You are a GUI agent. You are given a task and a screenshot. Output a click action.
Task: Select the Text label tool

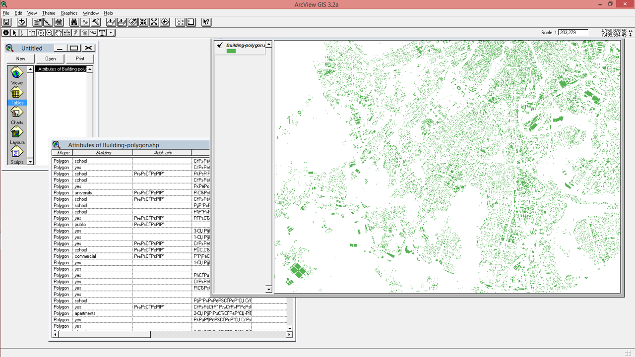click(x=101, y=33)
